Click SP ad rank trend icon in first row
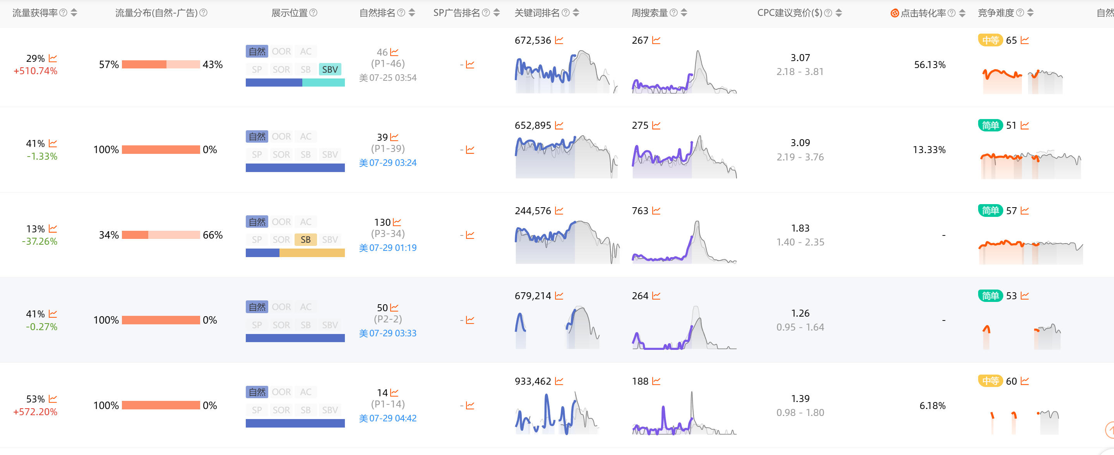The image size is (1114, 455). click(470, 65)
